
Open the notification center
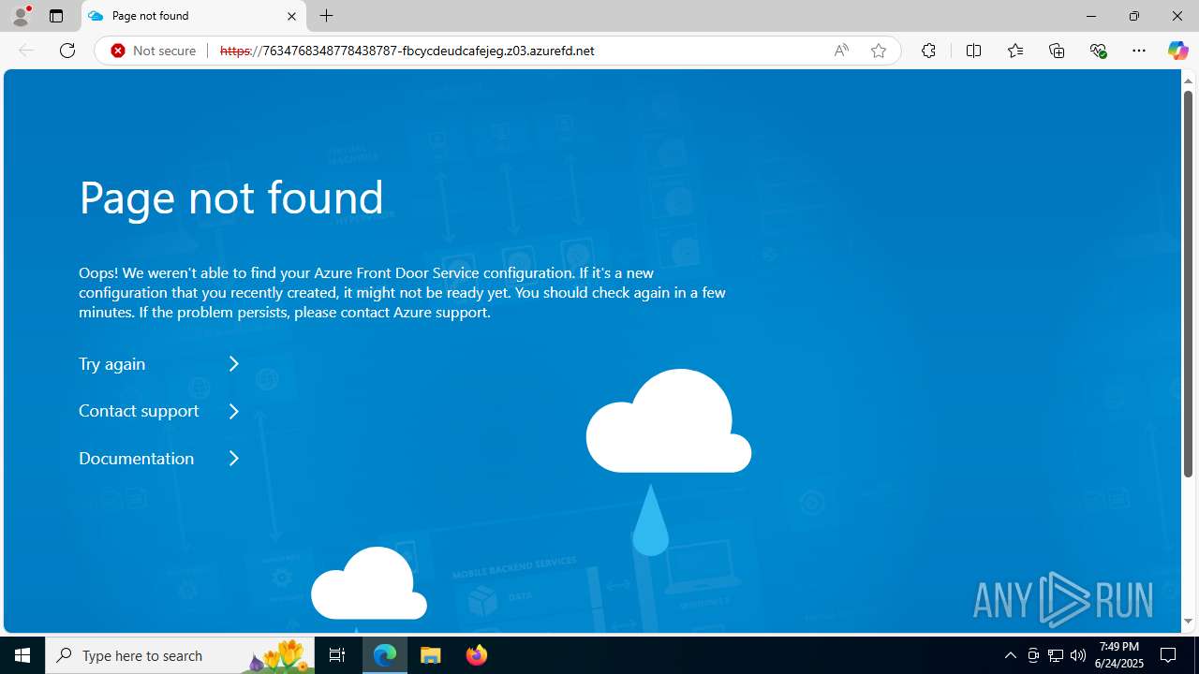[1168, 655]
